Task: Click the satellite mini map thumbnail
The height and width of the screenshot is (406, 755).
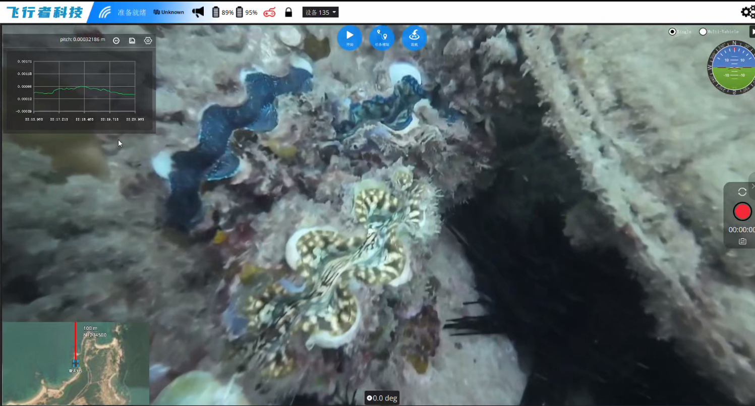Action: tap(76, 363)
